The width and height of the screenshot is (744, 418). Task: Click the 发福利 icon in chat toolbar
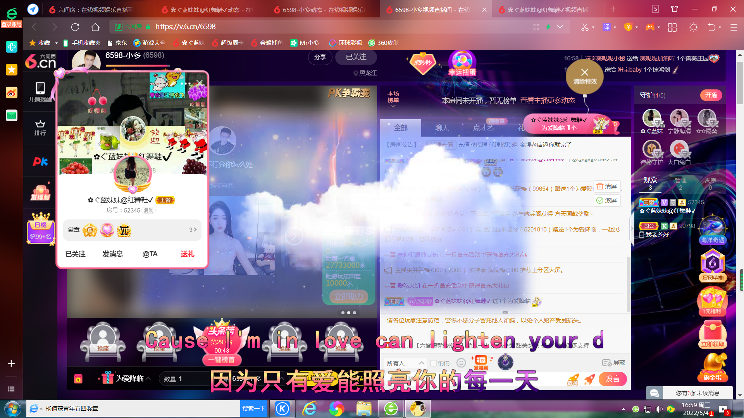pyautogui.click(x=481, y=363)
